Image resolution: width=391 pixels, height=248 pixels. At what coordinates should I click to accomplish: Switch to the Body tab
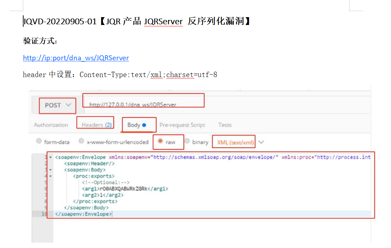tap(137, 125)
